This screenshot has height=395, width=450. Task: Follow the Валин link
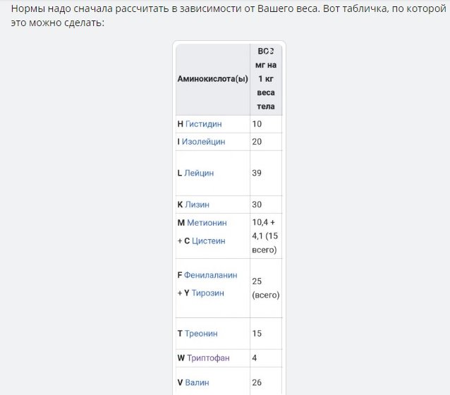tap(197, 383)
